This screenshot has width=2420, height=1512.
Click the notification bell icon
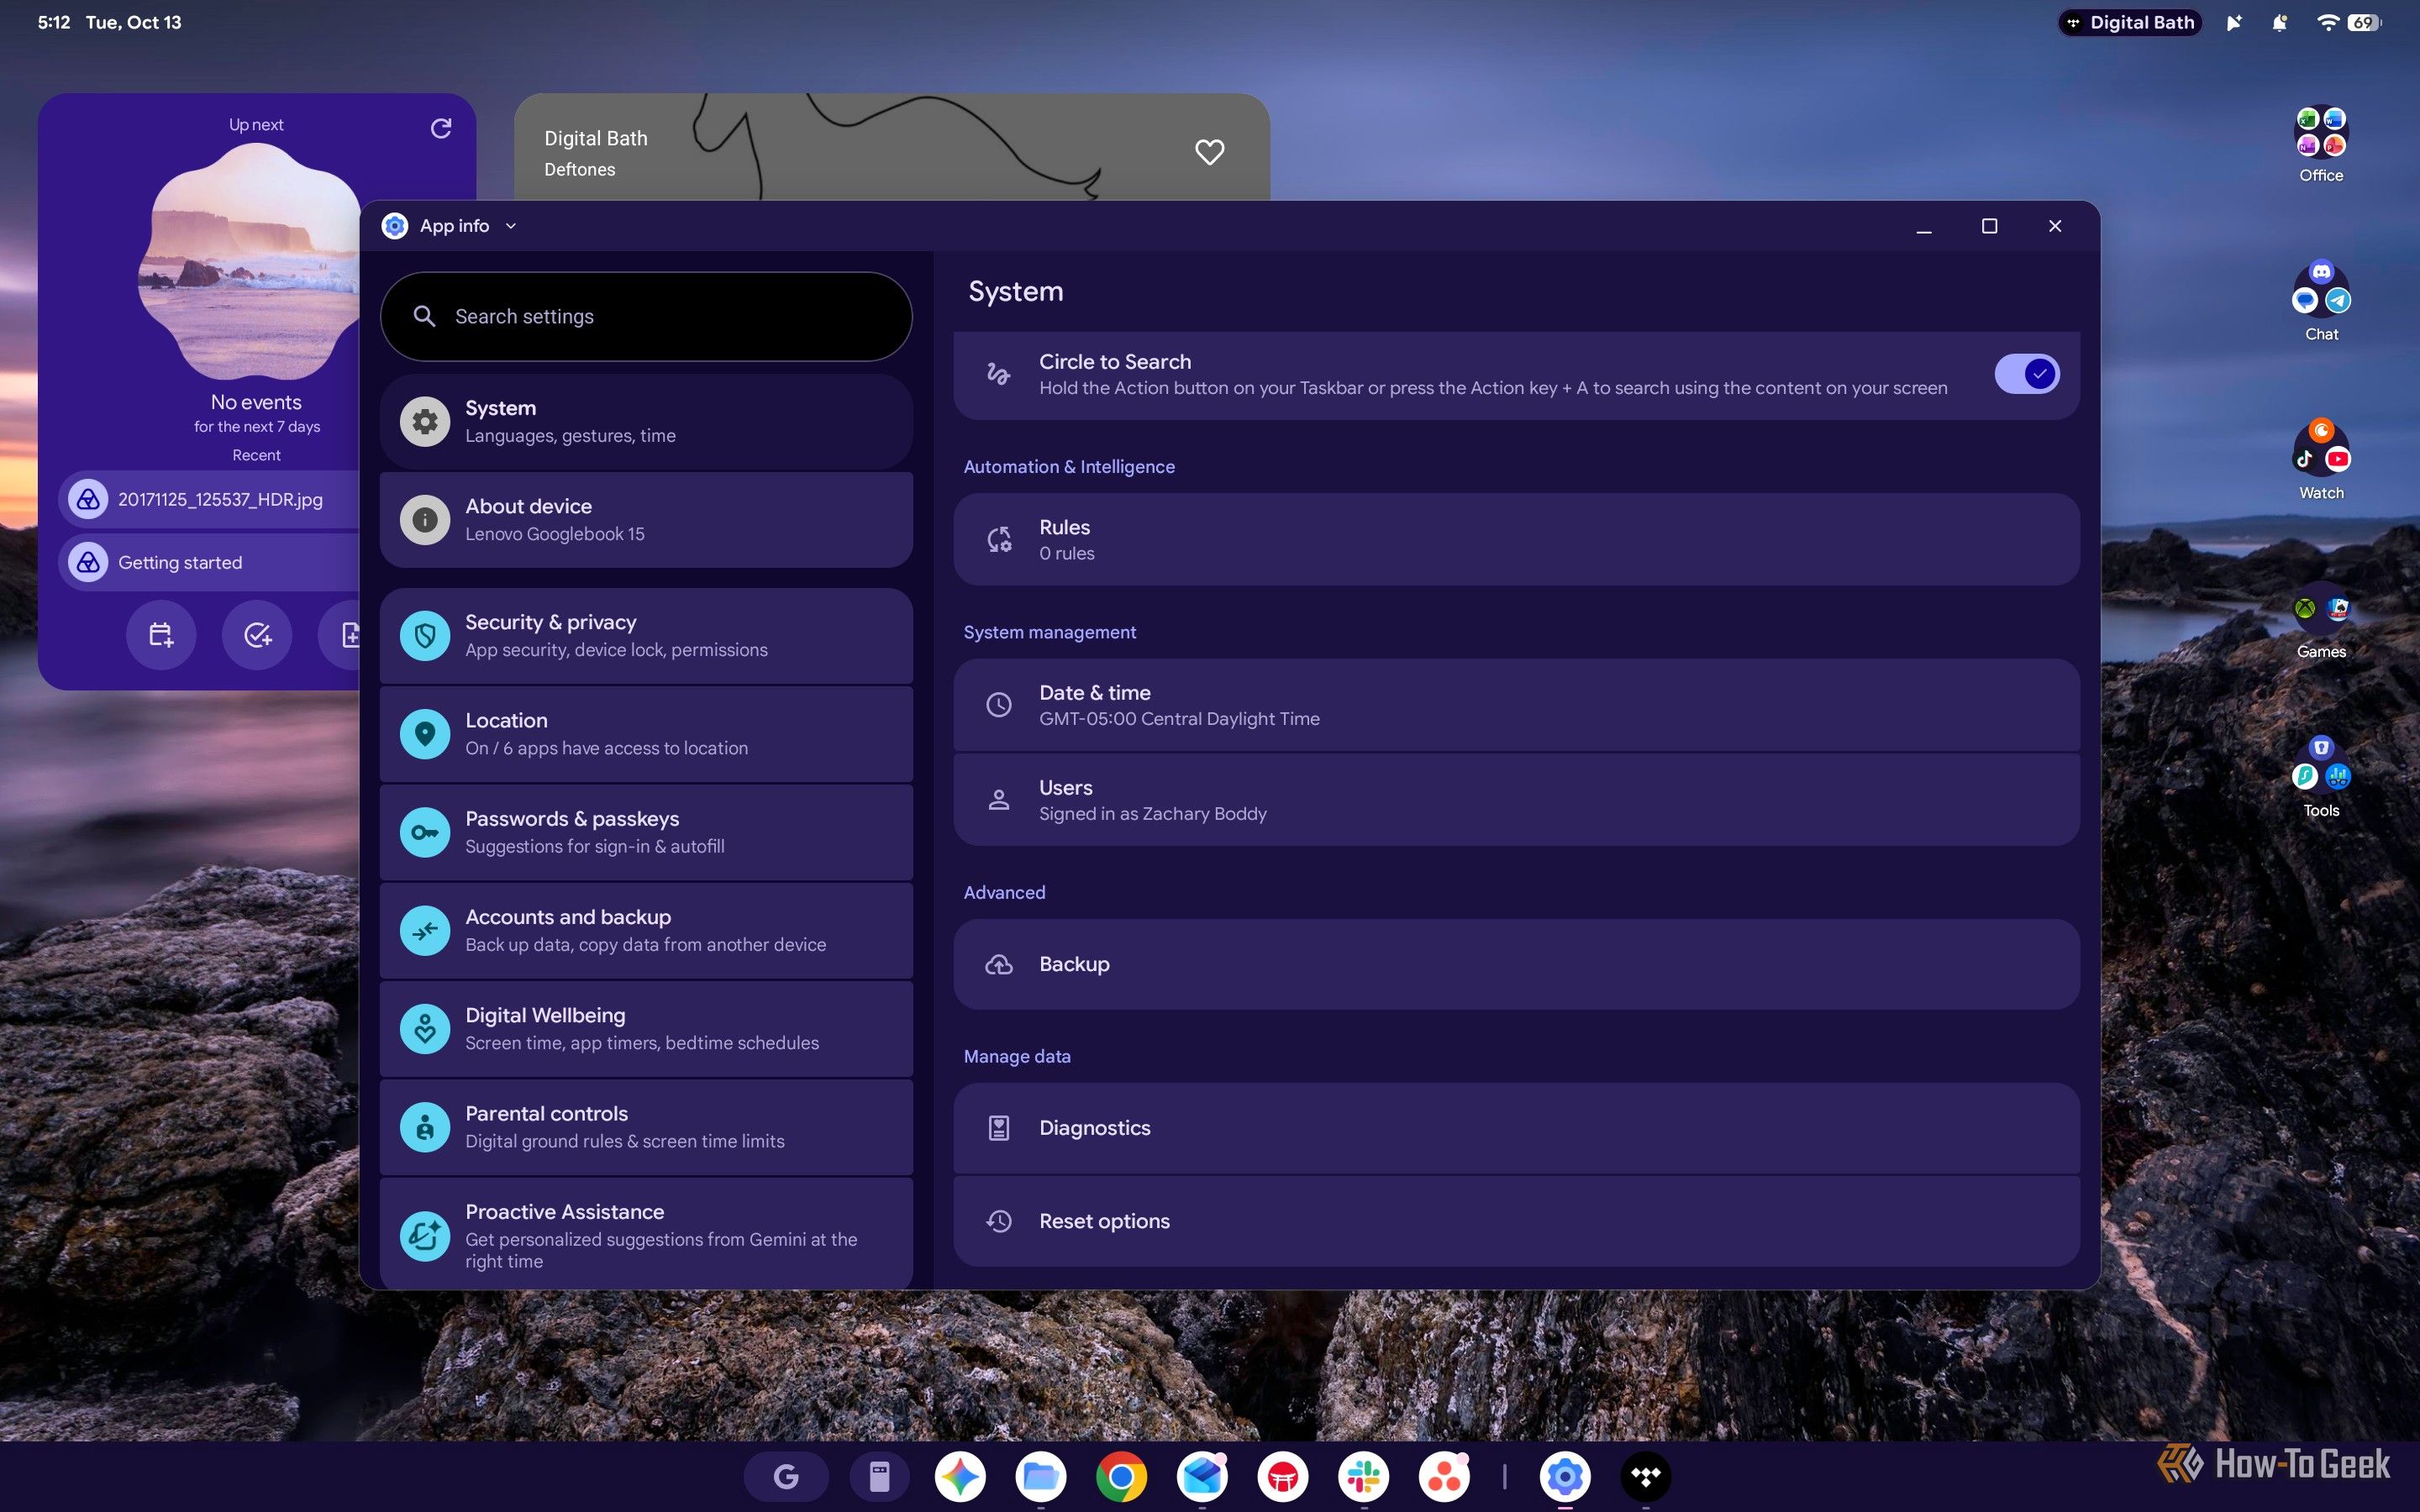pyautogui.click(x=2279, y=22)
